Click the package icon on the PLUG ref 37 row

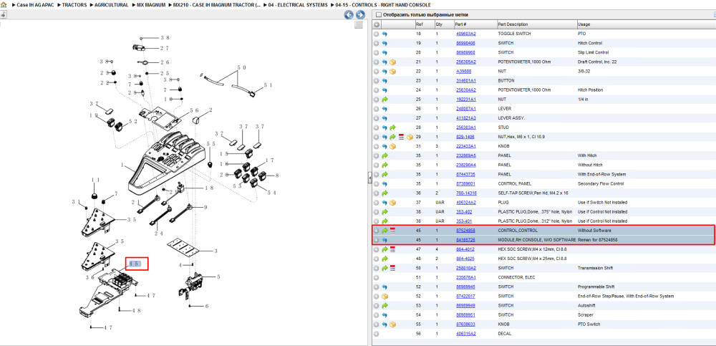coord(392,203)
